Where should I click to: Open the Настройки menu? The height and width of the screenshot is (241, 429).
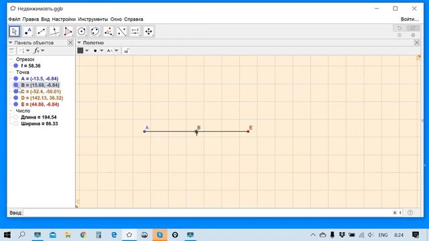point(64,19)
